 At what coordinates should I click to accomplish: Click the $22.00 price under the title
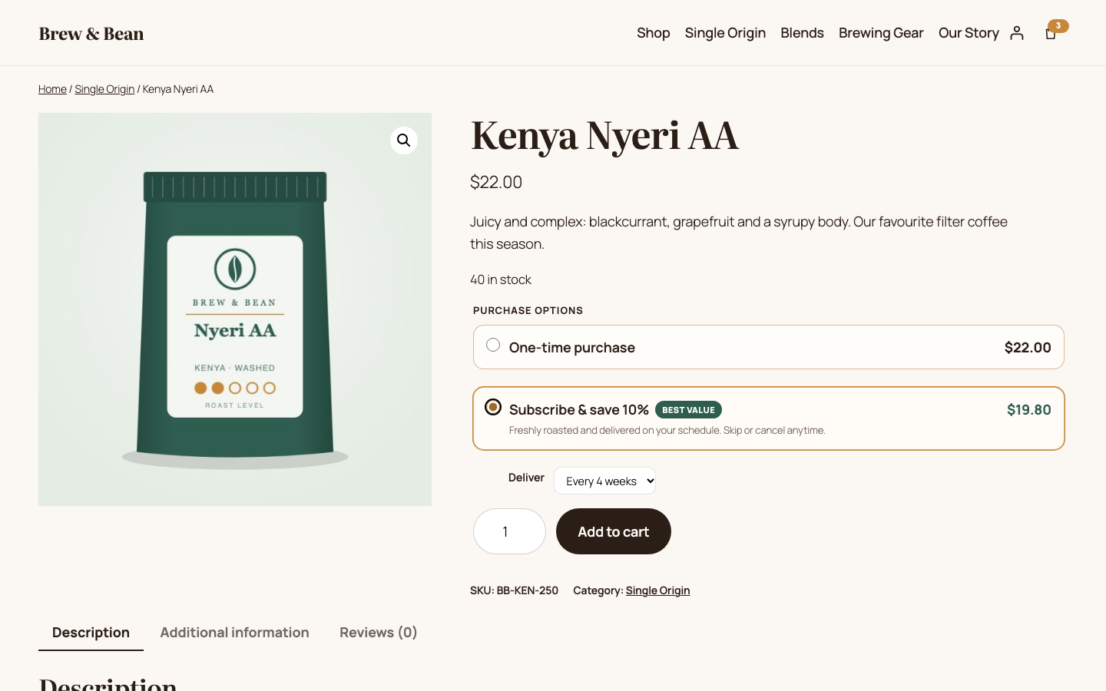pos(496,182)
